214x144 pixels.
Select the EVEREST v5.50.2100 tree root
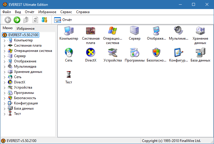tap(20, 35)
